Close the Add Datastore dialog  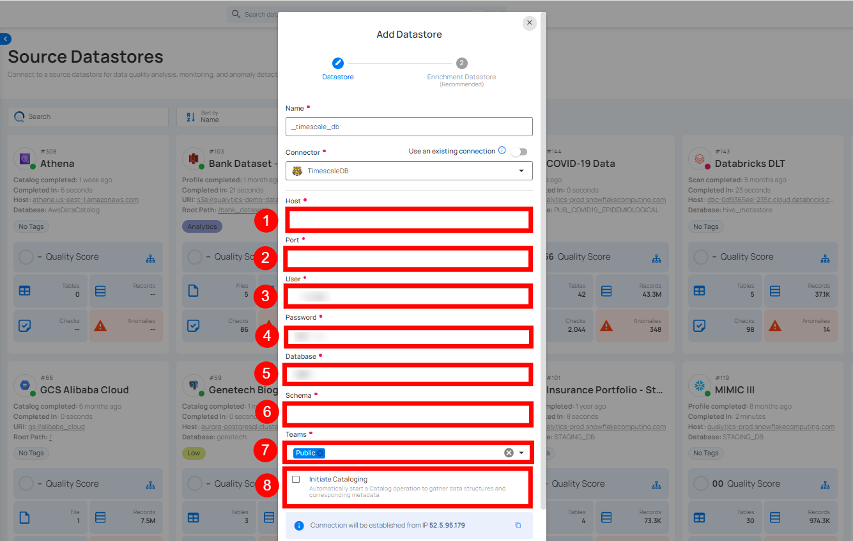(x=529, y=23)
